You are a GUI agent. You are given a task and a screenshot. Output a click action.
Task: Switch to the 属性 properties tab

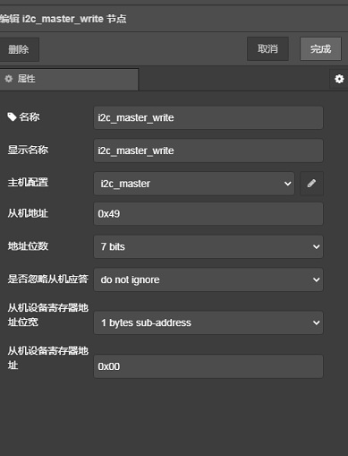69,79
